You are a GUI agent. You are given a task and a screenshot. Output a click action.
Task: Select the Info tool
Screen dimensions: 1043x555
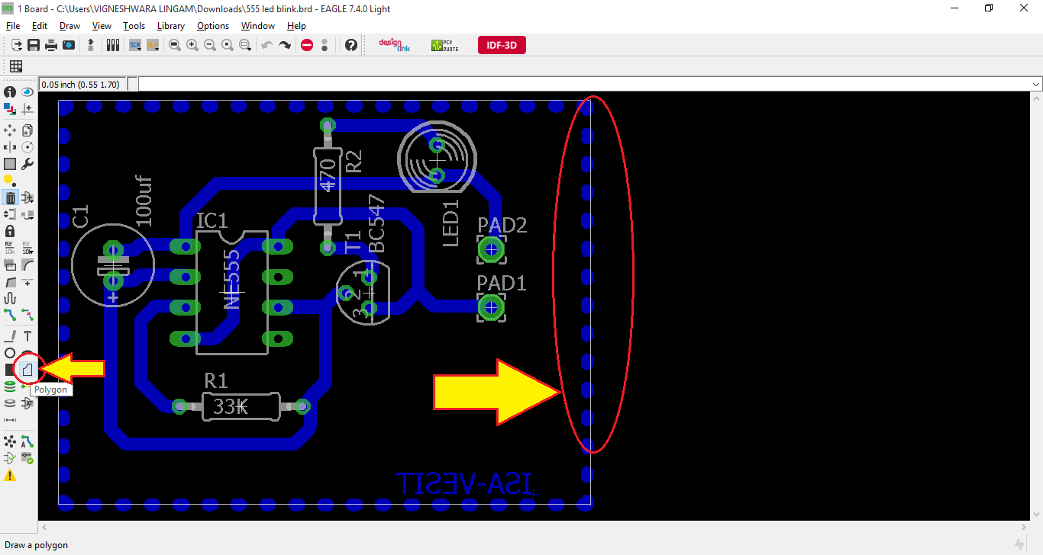coord(10,91)
